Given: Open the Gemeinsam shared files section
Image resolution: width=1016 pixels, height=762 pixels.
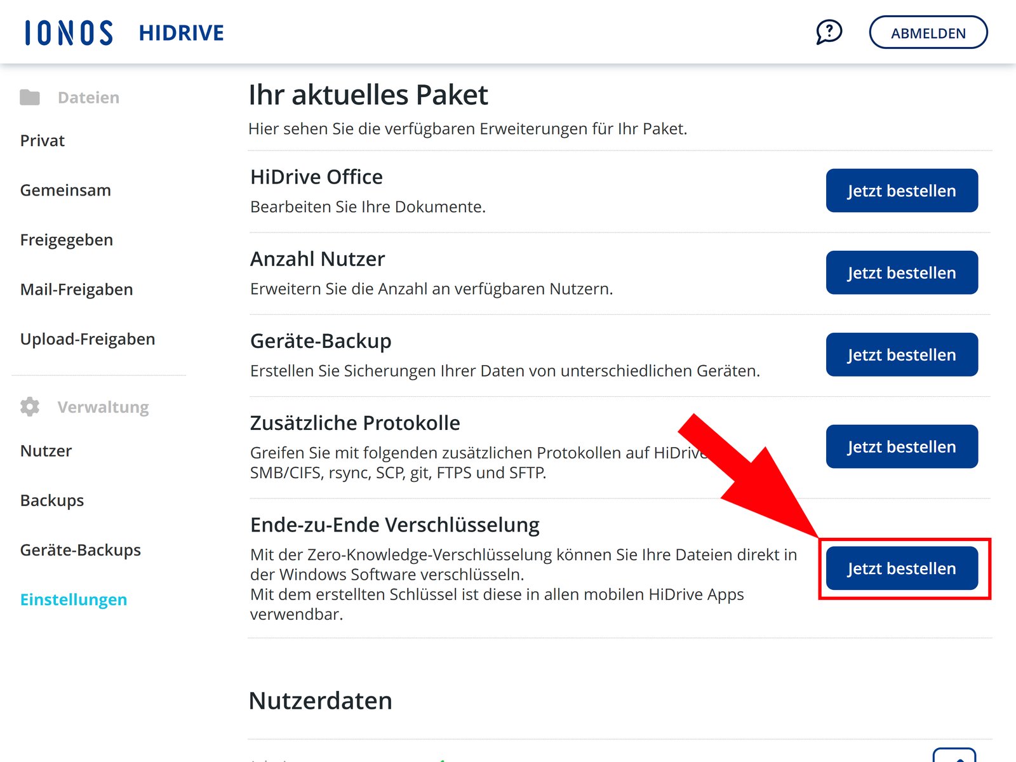Looking at the screenshot, I should tap(65, 190).
